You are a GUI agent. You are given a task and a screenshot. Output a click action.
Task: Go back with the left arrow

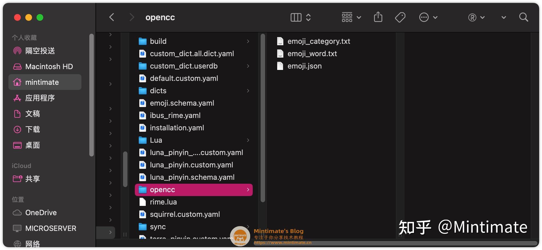tap(112, 17)
